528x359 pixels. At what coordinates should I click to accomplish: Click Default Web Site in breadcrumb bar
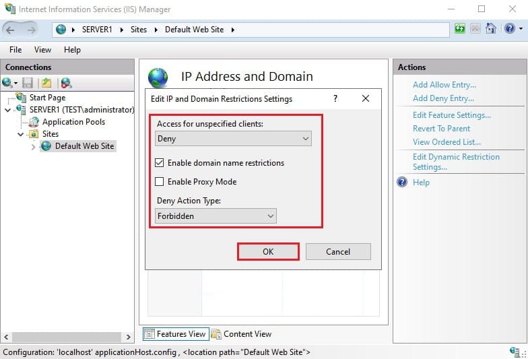tap(194, 30)
